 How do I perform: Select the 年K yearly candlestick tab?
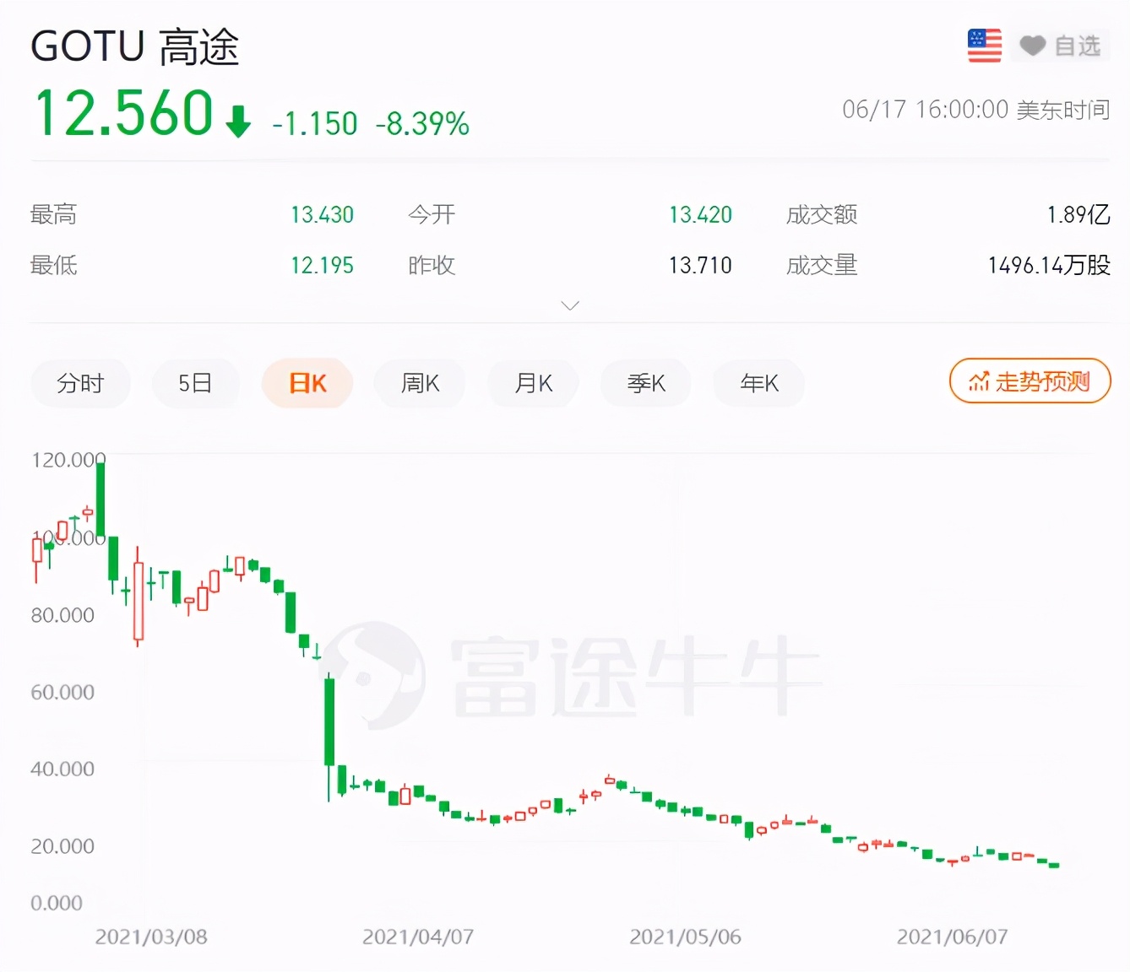[759, 383]
